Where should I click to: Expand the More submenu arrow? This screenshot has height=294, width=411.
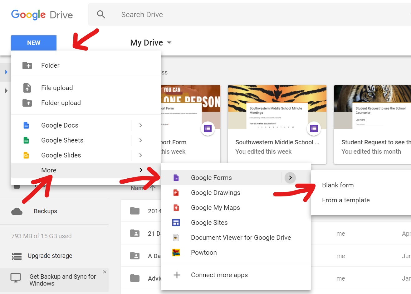141,170
